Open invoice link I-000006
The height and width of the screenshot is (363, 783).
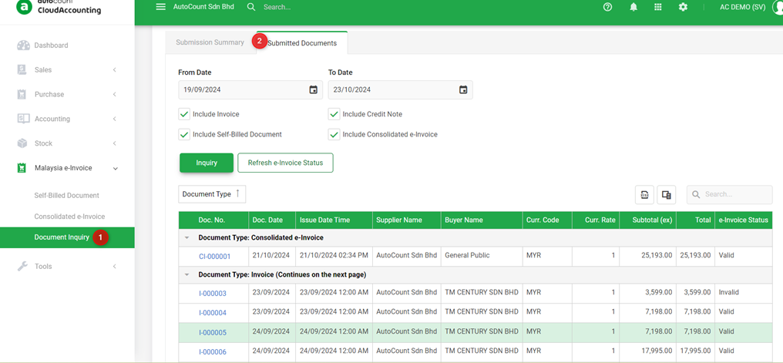tap(213, 352)
